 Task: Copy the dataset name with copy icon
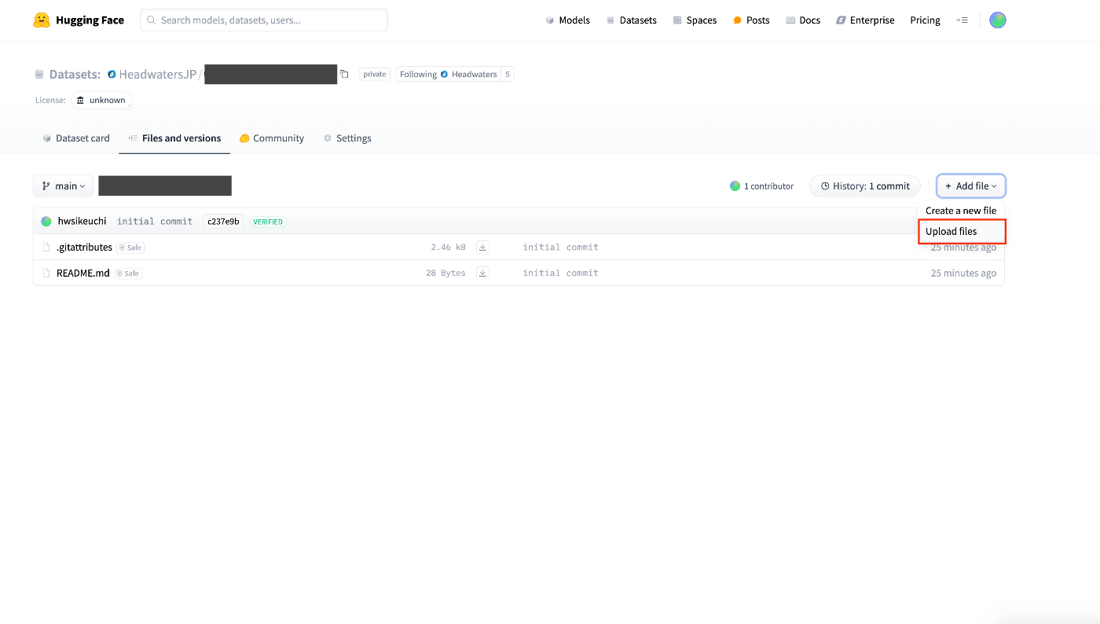point(344,75)
